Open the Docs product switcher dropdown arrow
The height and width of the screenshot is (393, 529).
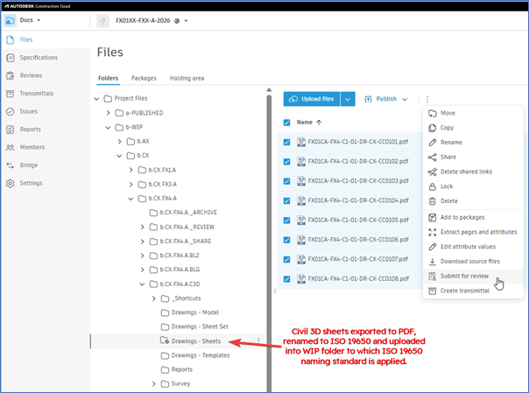click(x=39, y=20)
